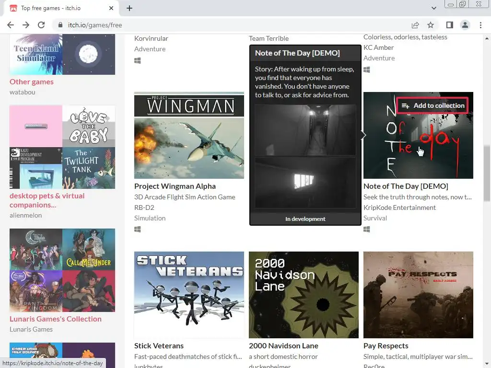Open Stick Veterans cover image
This screenshot has height=368, width=491.
click(x=189, y=295)
